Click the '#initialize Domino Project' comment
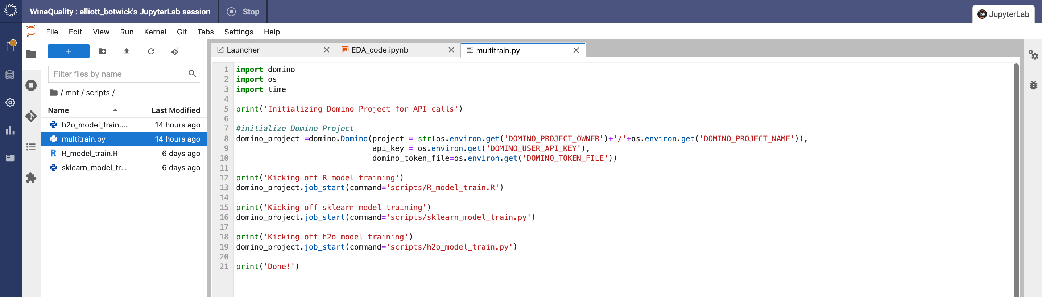The image size is (1042, 297). 295,129
